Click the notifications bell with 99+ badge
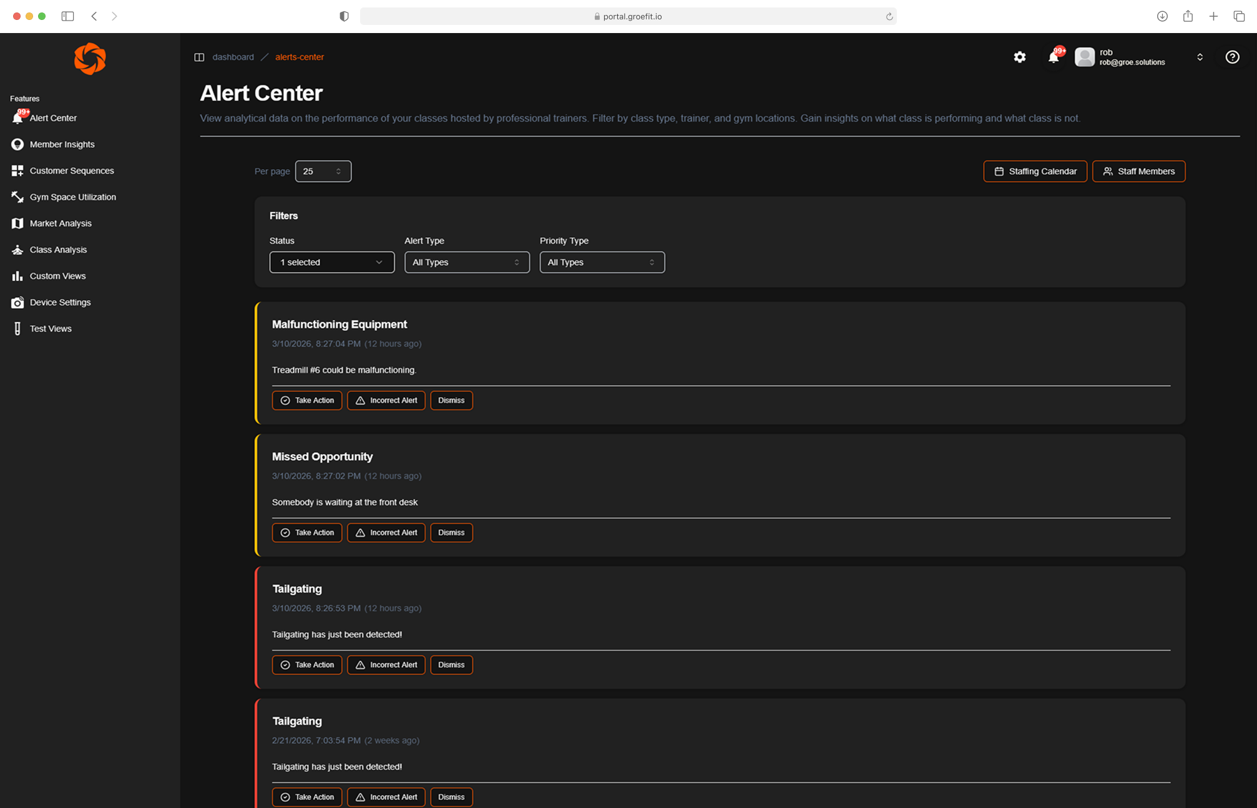 pos(1054,57)
